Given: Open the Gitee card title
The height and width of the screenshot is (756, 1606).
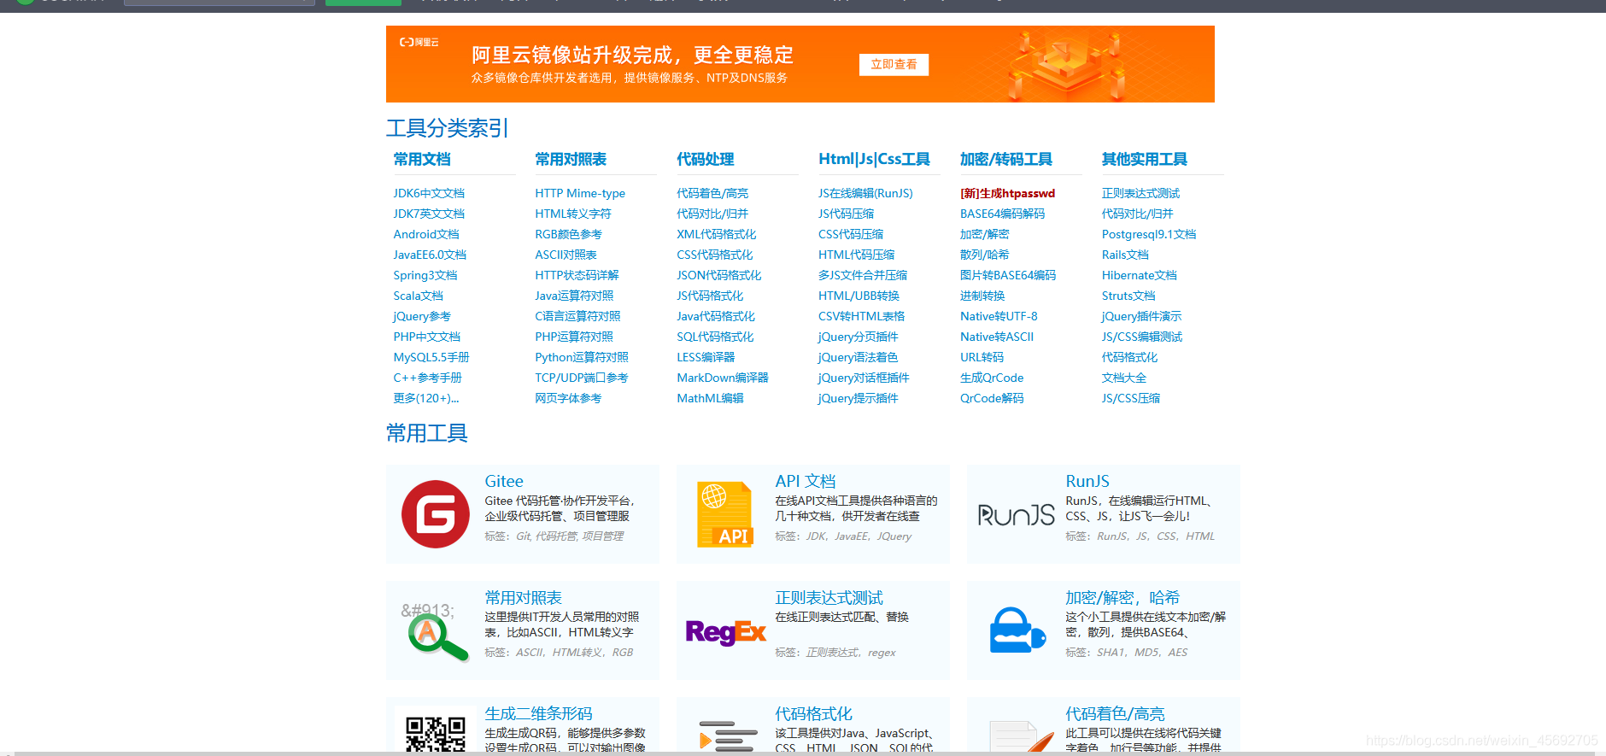Looking at the screenshot, I should (504, 481).
